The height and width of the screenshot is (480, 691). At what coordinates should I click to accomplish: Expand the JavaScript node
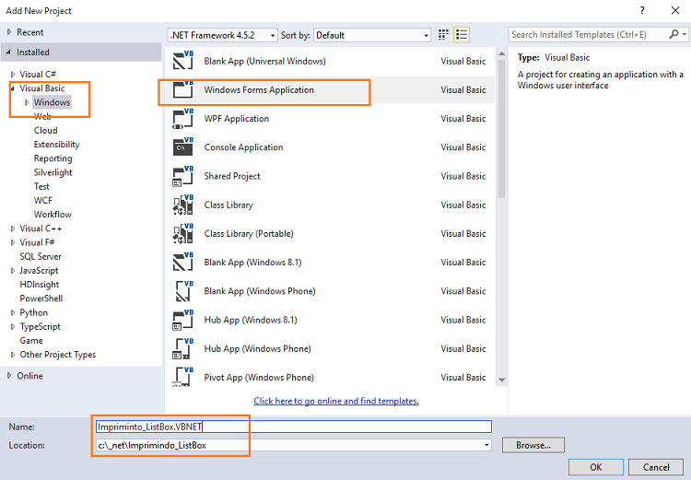click(13, 271)
